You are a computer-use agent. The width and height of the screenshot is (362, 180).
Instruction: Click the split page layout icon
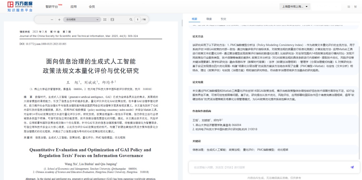(112, 19)
